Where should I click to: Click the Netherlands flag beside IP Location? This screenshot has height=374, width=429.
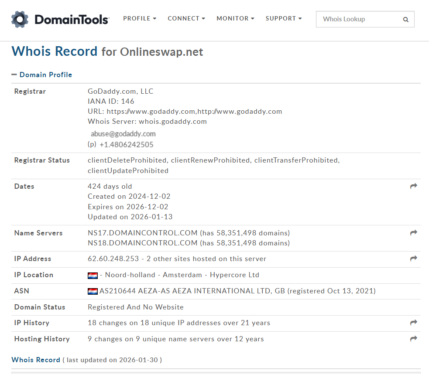pos(93,275)
